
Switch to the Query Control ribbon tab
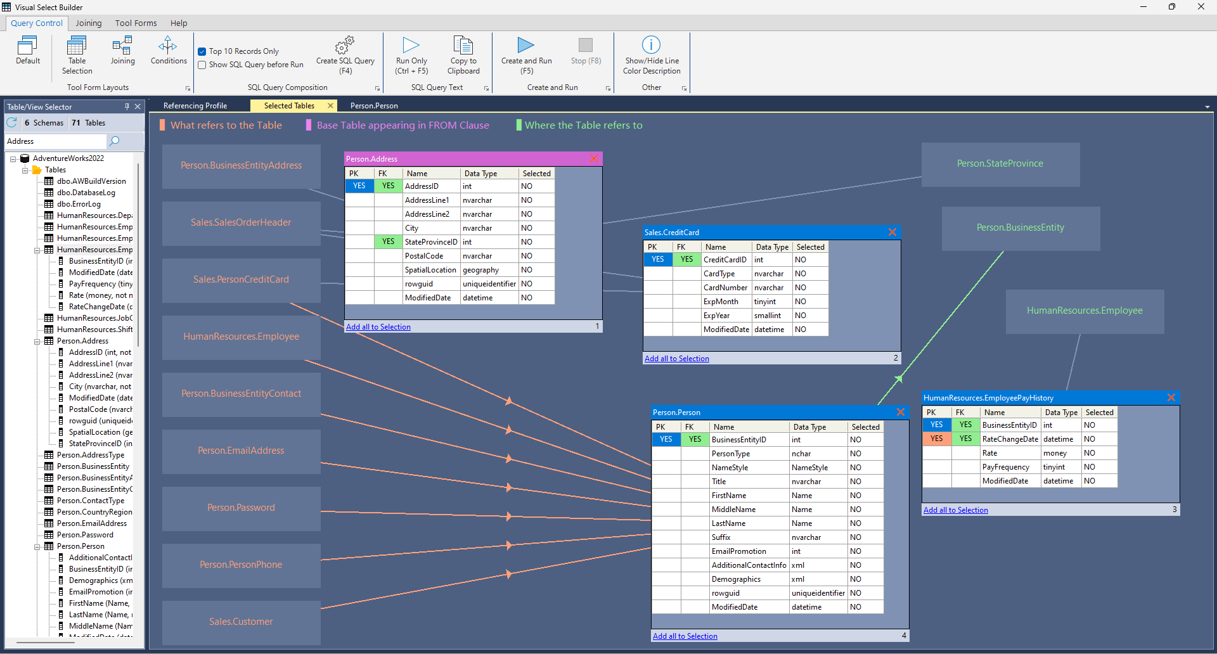(37, 23)
